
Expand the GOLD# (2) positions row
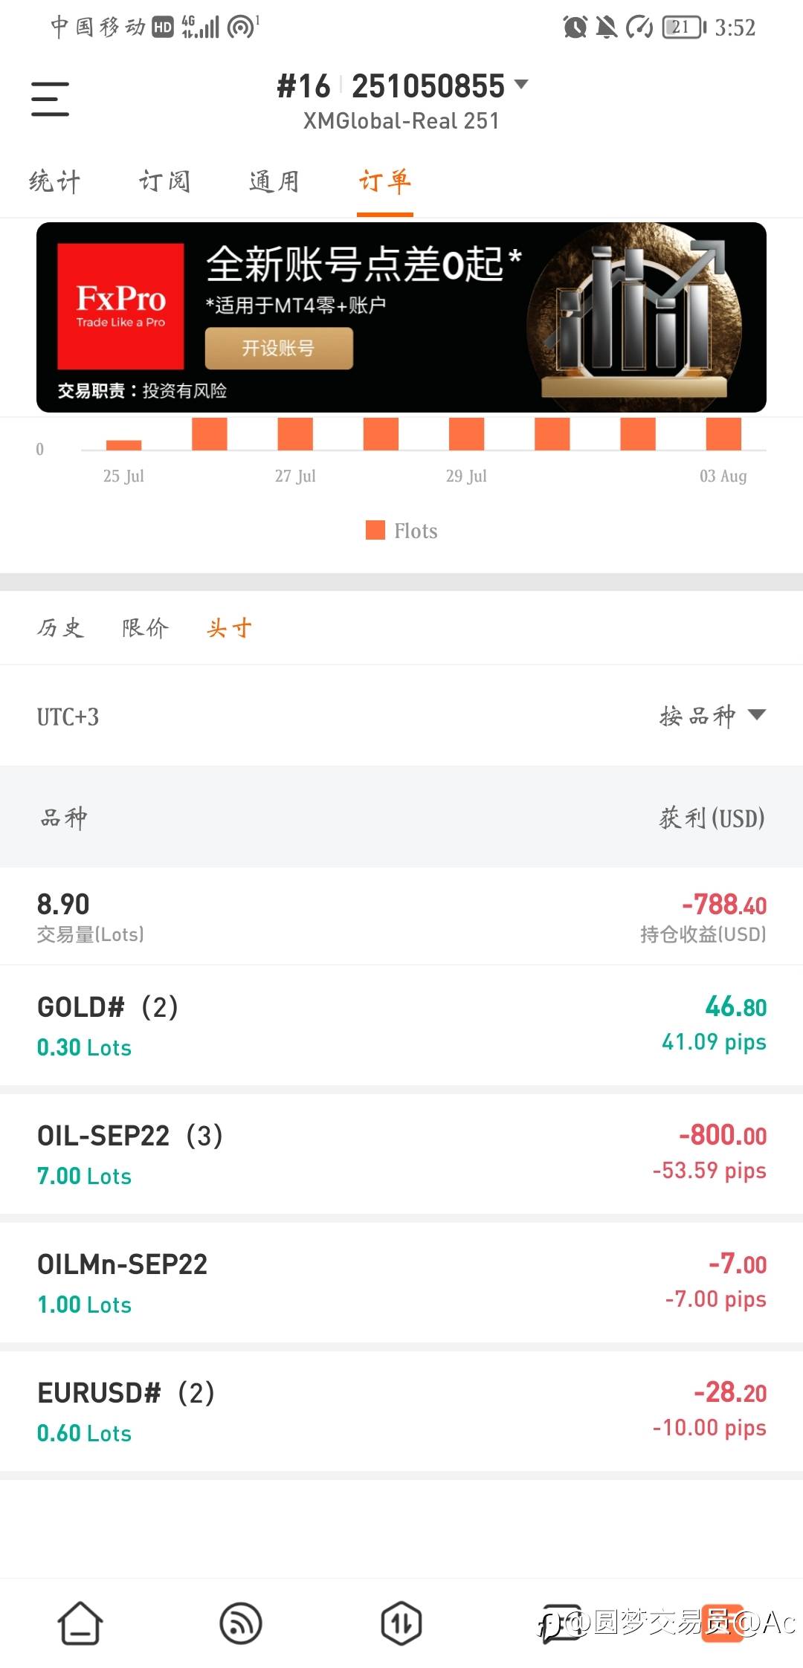401,1026
